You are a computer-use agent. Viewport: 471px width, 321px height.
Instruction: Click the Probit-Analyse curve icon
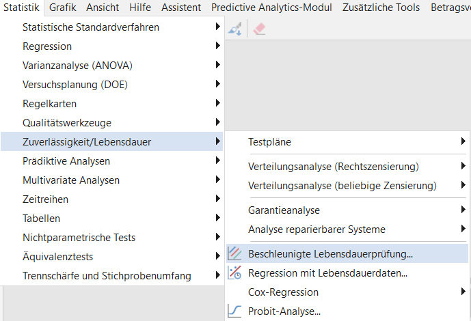click(234, 311)
